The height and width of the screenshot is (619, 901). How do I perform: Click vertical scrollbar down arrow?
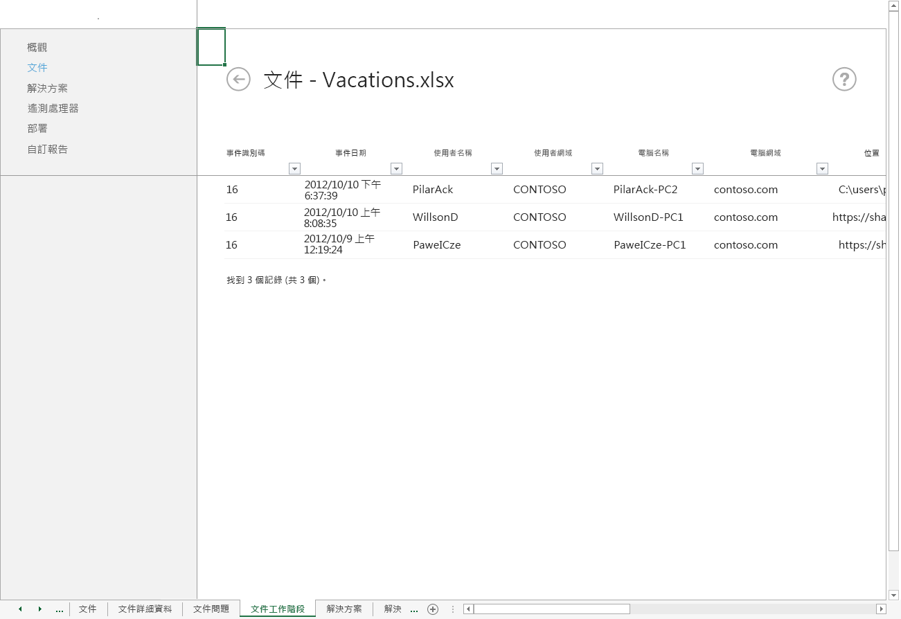click(894, 595)
